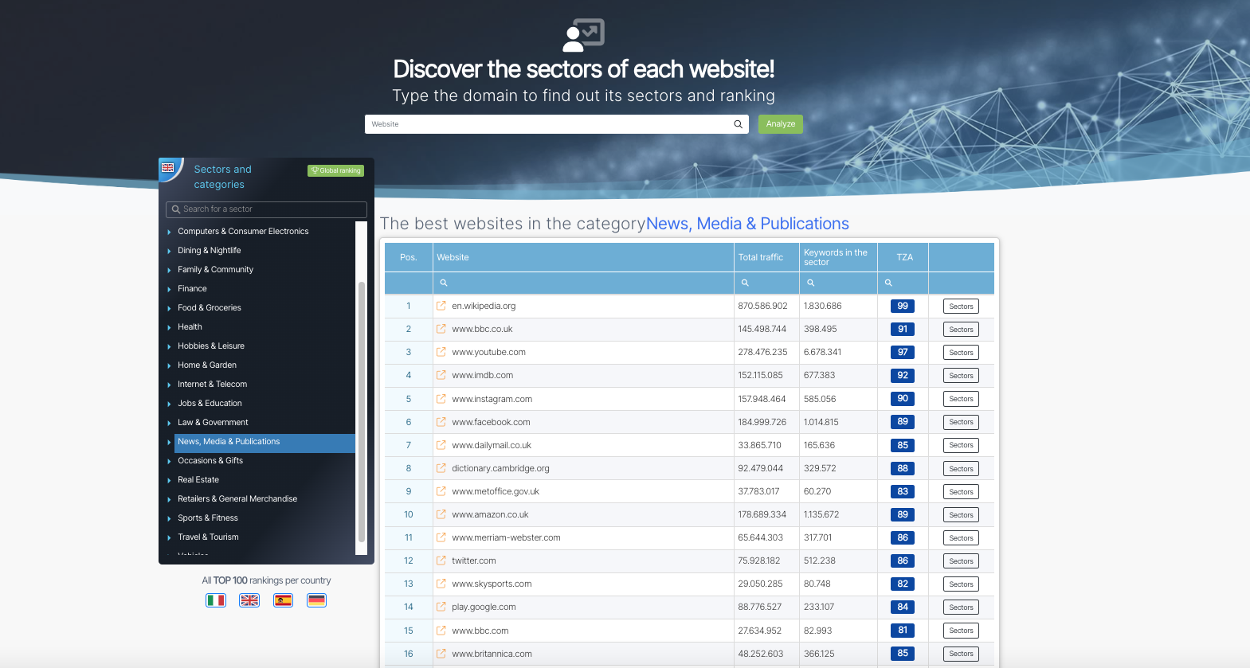Expand the Family & Community arrow
This screenshot has width=1250, height=668.
[x=169, y=270]
